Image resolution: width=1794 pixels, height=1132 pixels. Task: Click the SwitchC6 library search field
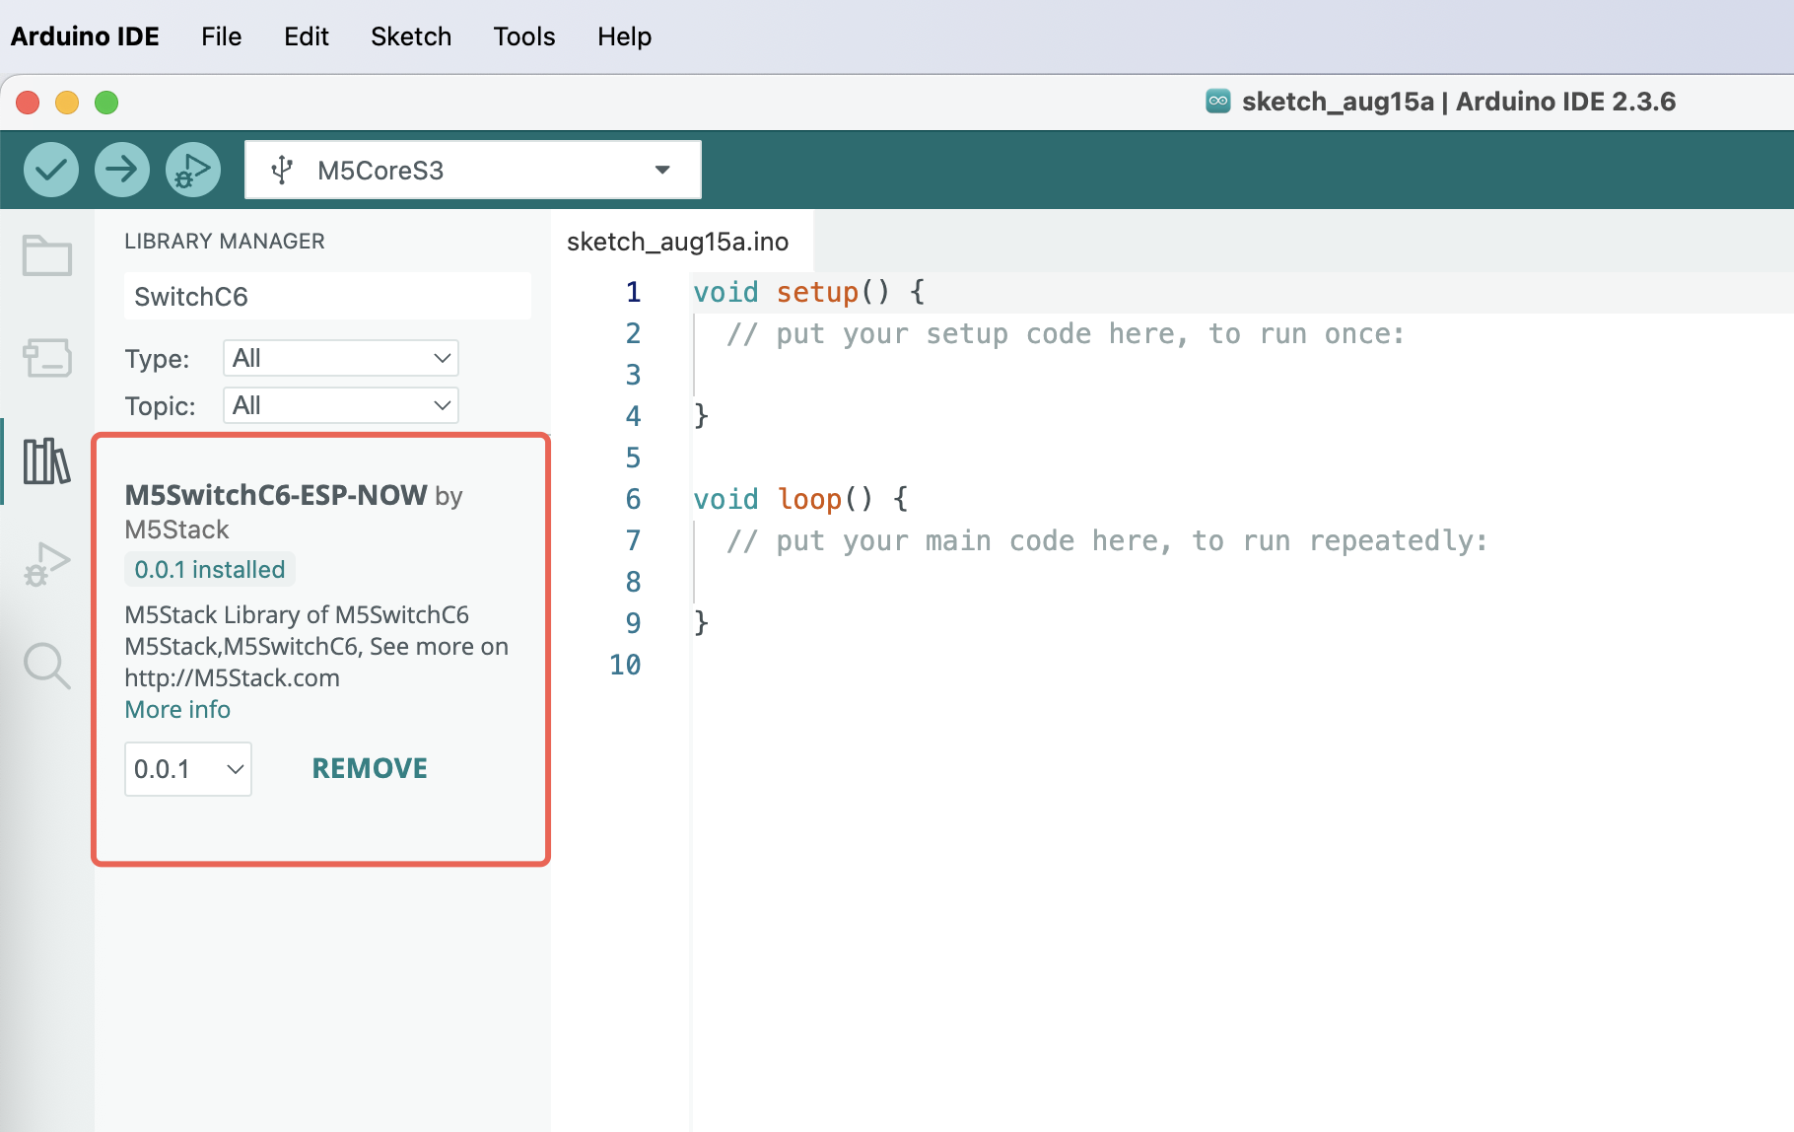327,296
